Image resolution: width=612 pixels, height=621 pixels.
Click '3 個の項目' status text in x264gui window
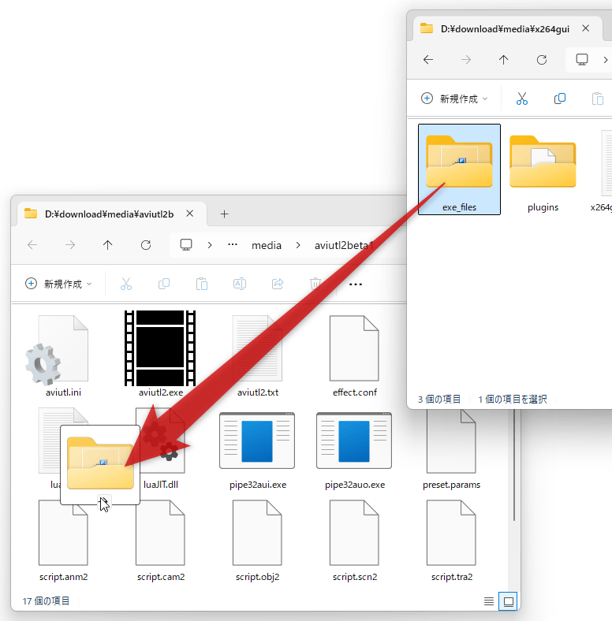pyautogui.click(x=439, y=400)
